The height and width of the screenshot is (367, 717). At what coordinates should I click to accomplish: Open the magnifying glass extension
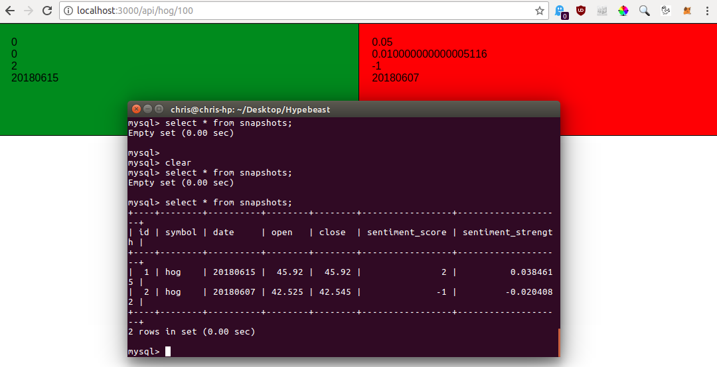(x=644, y=11)
